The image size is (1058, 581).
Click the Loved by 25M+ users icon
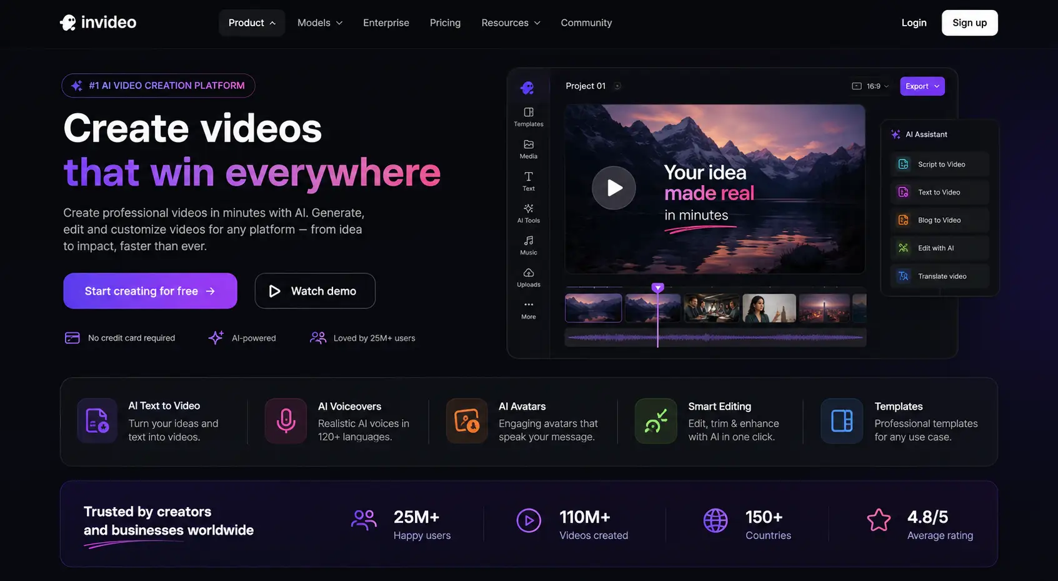pos(318,338)
